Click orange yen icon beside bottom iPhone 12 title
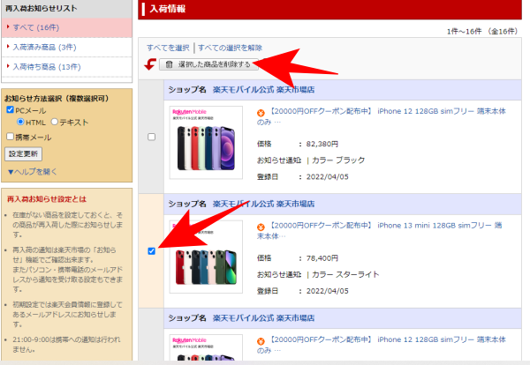530x365 pixels. pos(261,341)
